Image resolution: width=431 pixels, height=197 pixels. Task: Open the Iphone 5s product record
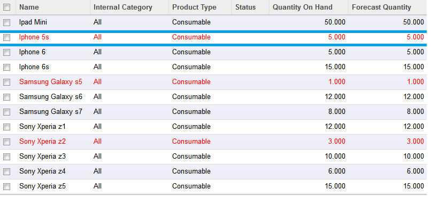34,37
